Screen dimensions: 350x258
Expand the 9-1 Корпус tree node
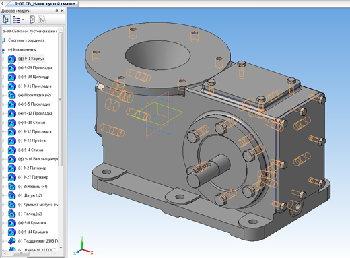(3, 59)
